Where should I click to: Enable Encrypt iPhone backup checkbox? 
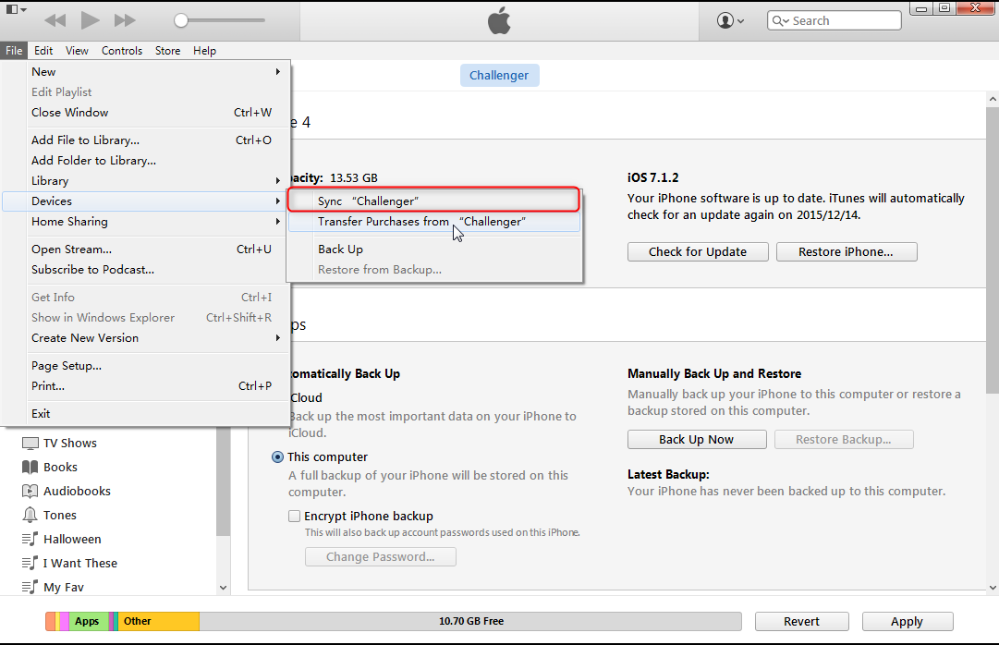[x=295, y=517]
